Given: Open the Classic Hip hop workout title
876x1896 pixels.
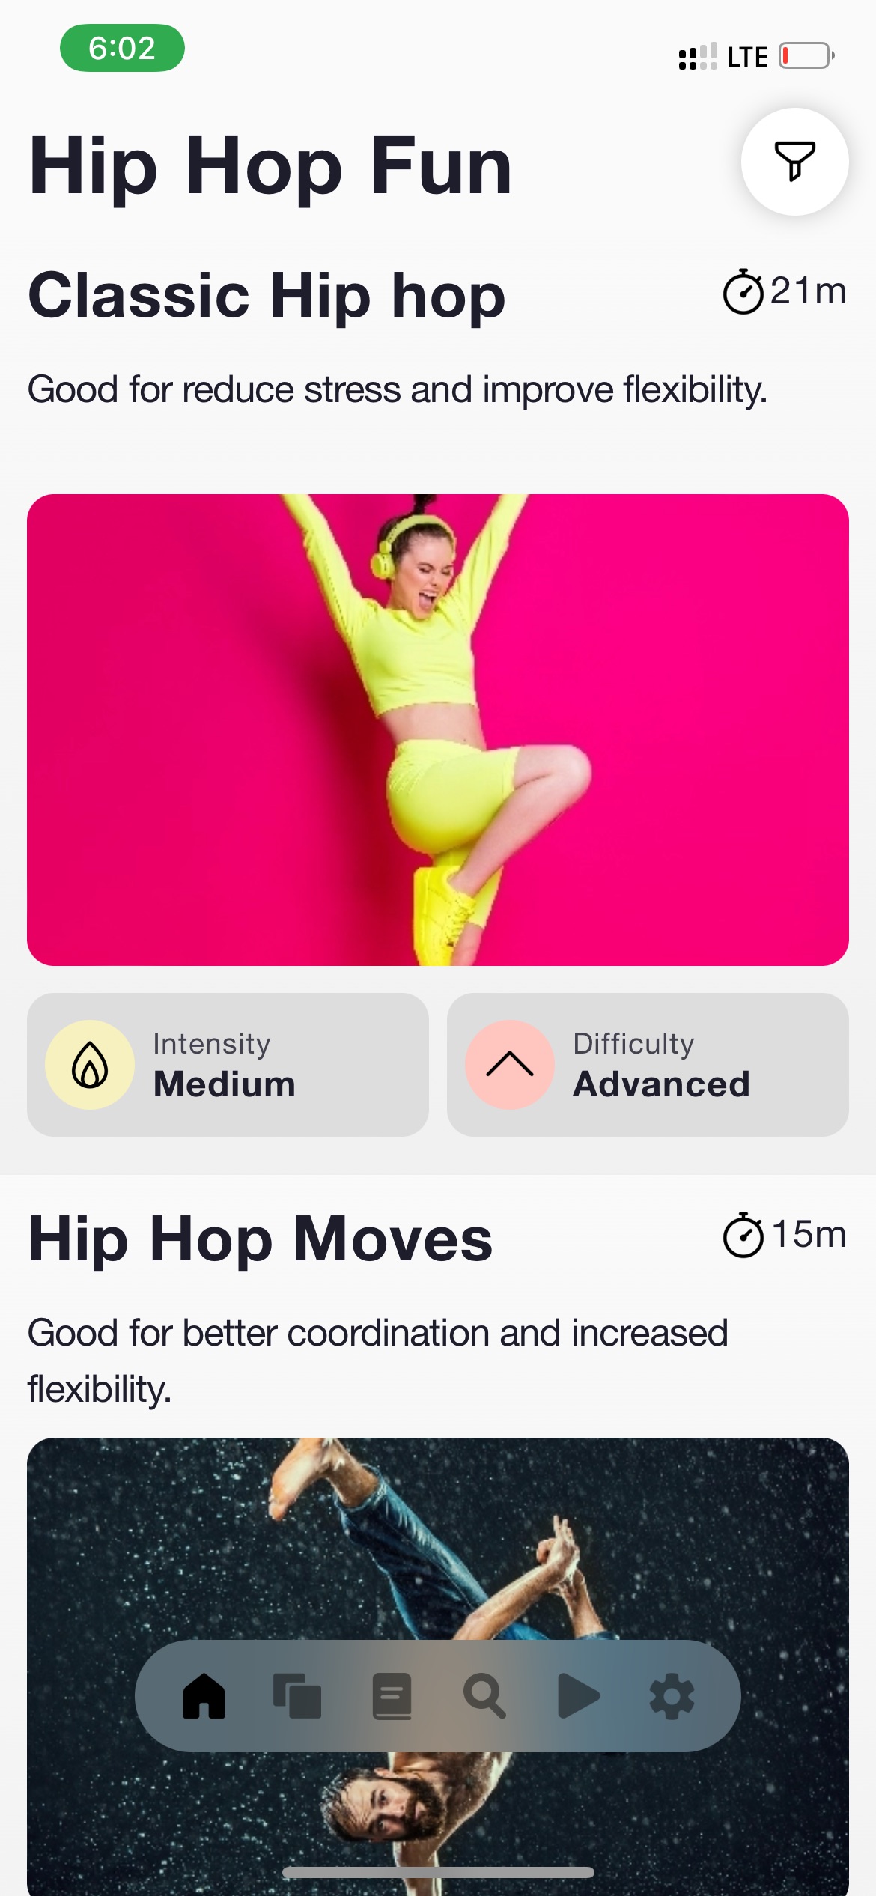Looking at the screenshot, I should pyautogui.click(x=267, y=295).
